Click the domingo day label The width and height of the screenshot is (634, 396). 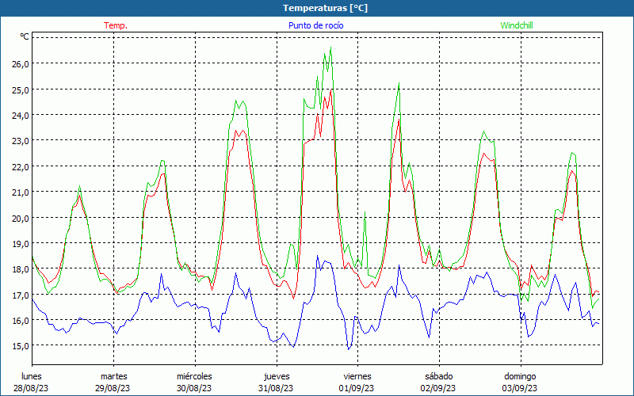[520, 376]
